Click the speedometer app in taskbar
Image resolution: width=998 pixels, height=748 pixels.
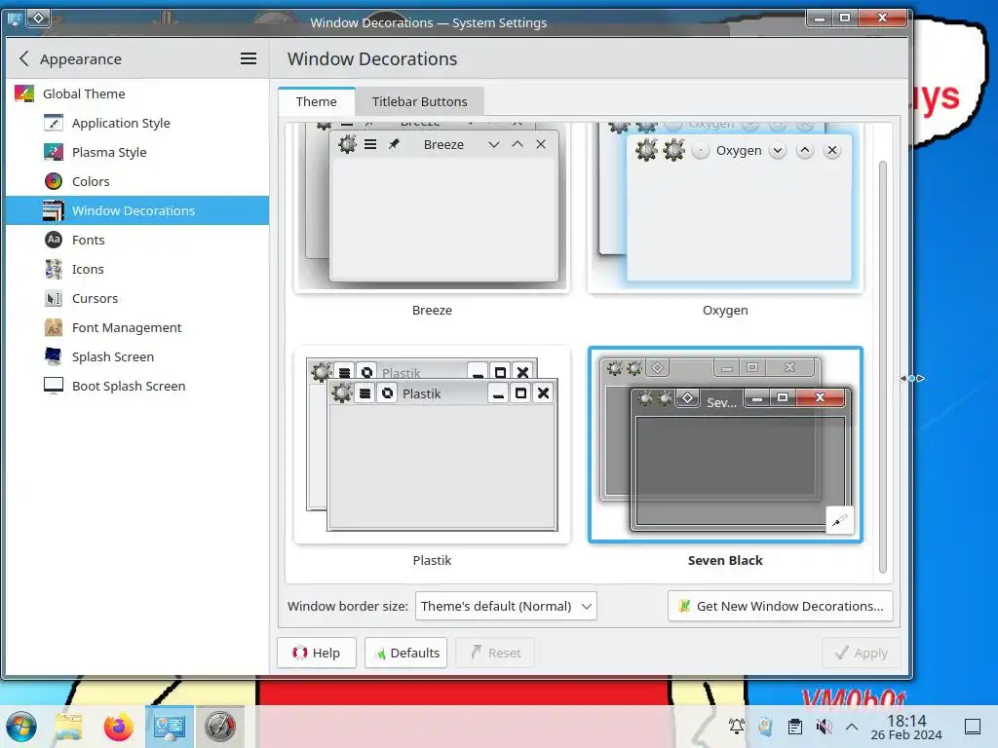coord(219,727)
